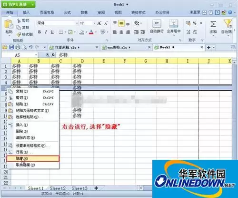238x198 pixels.
Task: Click the Sum (求和) sigma icon
Action: [213, 24]
